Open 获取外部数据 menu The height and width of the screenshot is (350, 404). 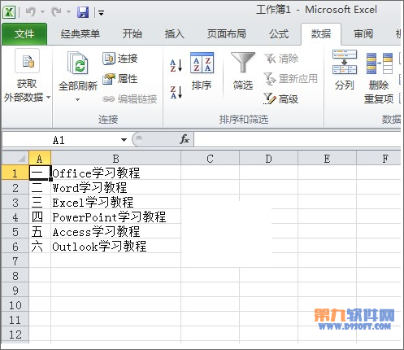27,77
